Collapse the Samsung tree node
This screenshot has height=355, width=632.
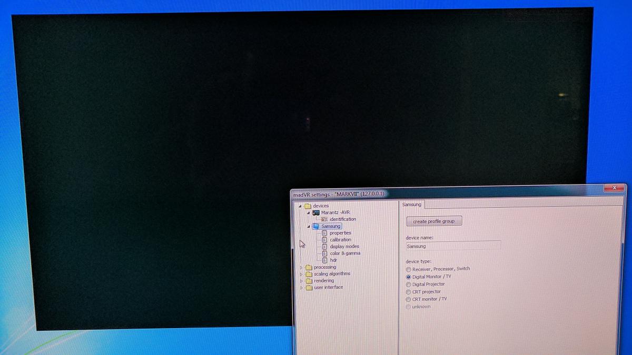click(x=309, y=226)
